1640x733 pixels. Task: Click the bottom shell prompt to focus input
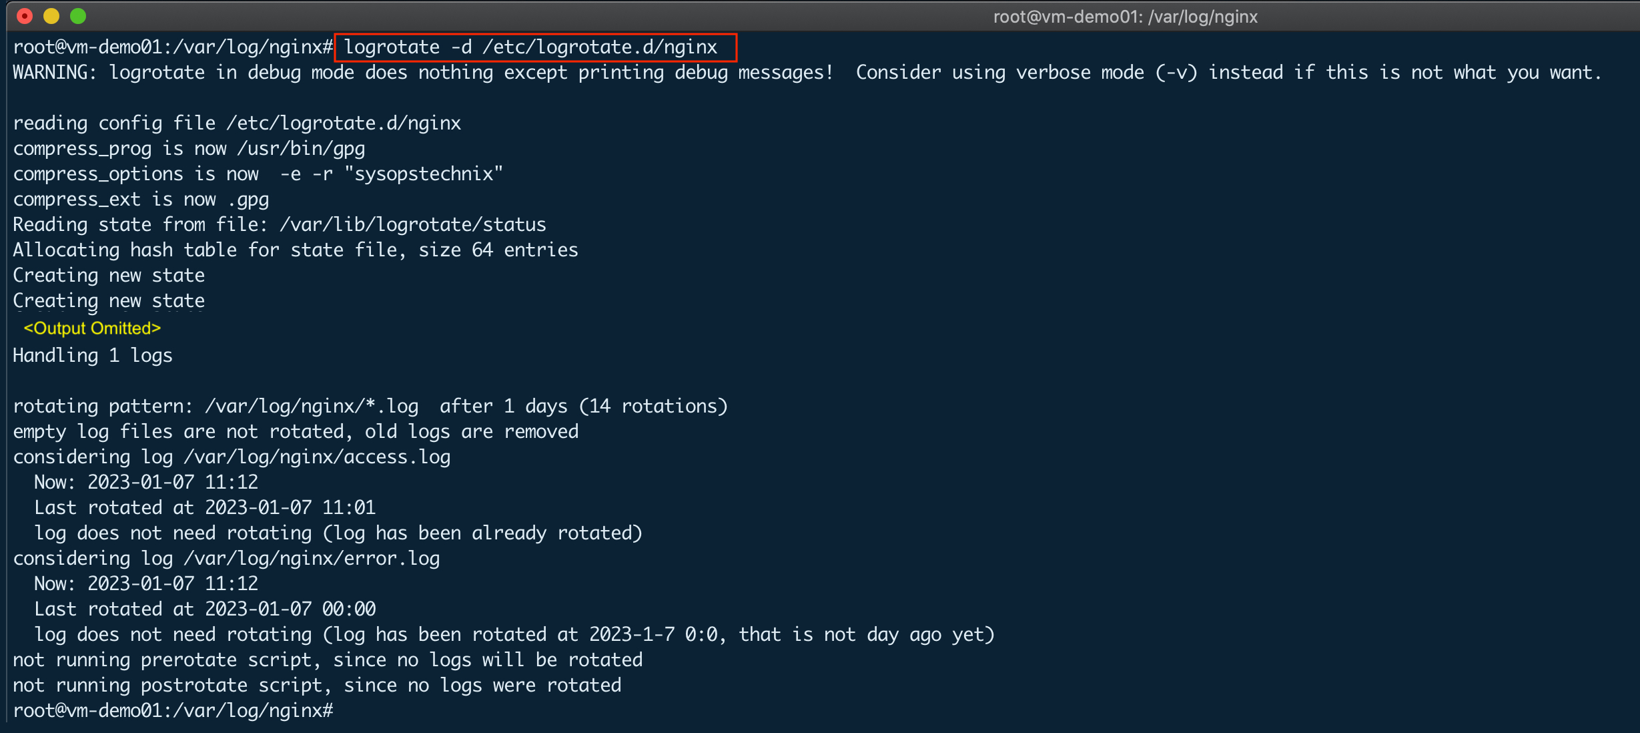click(x=173, y=711)
